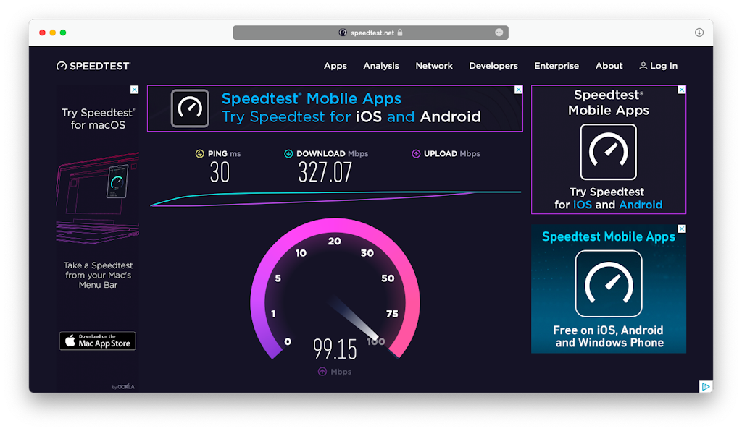The height and width of the screenshot is (431, 742).
Task: Click the ping icon beside PING label
Action: coord(199,153)
